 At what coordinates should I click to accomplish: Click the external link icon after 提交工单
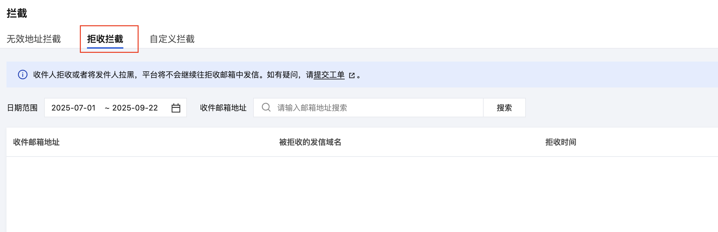point(352,75)
